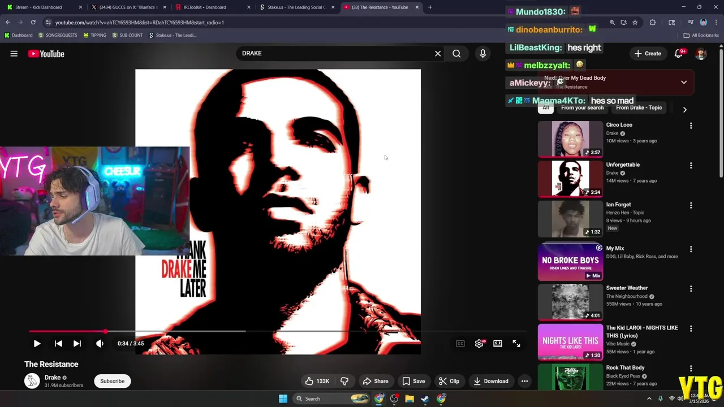The height and width of the screenshot is (407, 724).
Task: Mute the video volume
Action: (x=100, y=343)
